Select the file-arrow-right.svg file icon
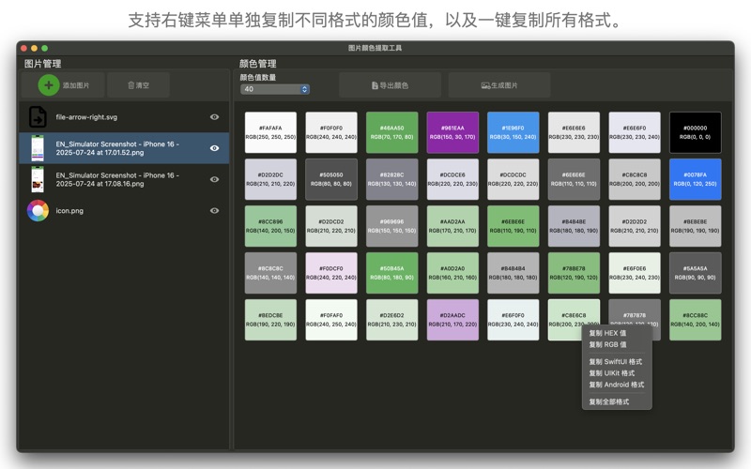The image size is (751, 469). (x=38, y=117)
